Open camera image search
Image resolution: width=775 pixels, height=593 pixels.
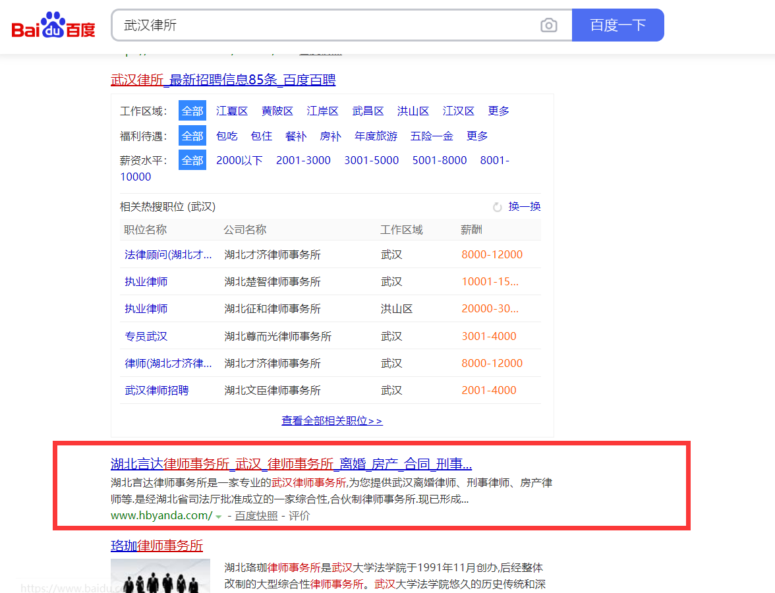click(548, 25)
